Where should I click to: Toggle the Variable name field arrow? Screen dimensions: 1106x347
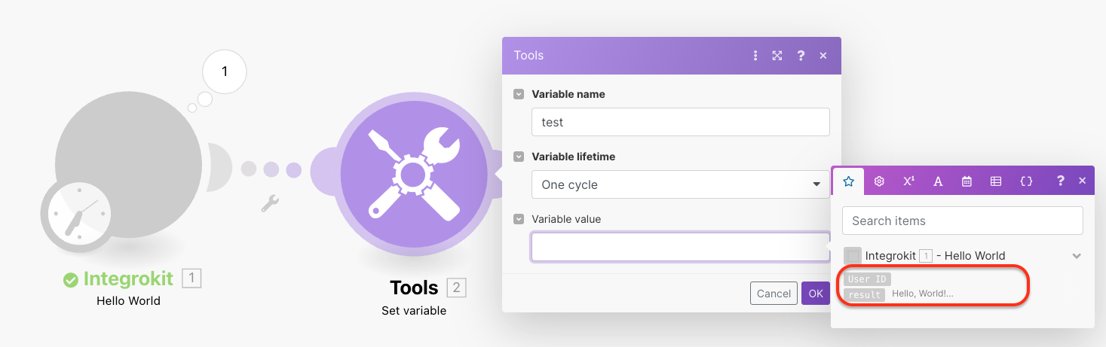click(x=519, y=94)
